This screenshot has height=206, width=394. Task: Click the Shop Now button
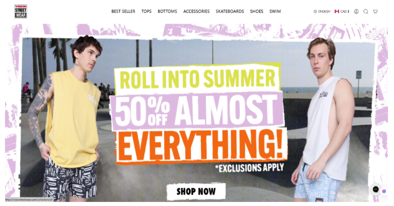(x=196, y=191)
